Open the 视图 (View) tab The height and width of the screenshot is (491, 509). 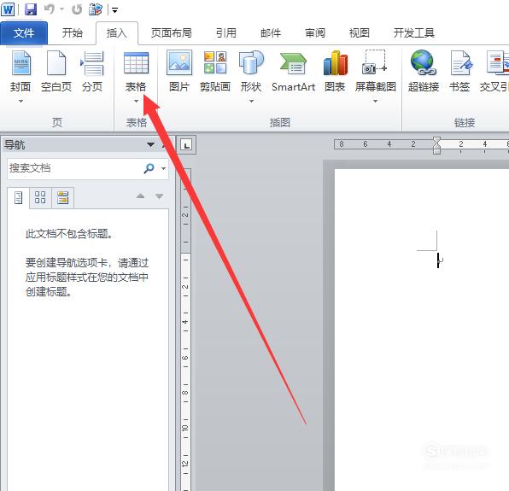[x=359, y=32]
